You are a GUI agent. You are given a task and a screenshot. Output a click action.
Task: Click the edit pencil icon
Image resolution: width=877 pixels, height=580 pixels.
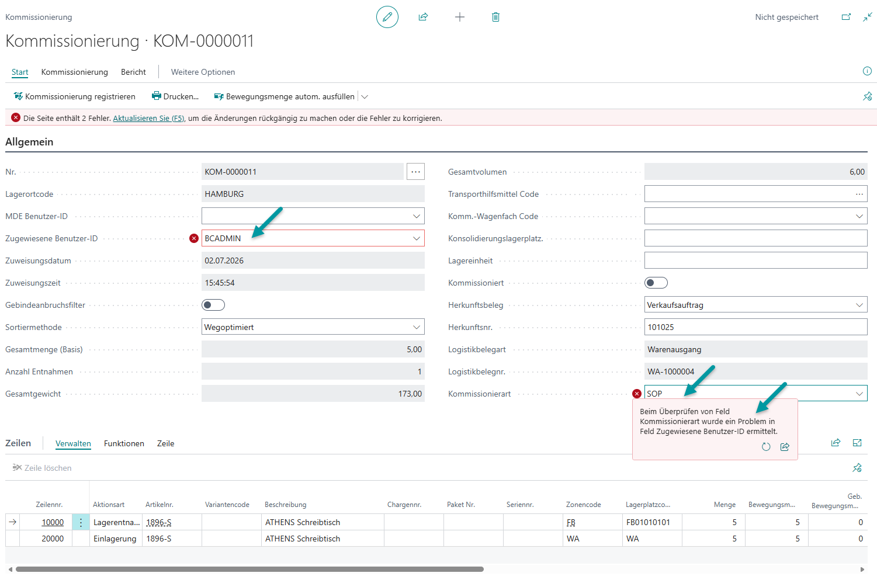387,17
